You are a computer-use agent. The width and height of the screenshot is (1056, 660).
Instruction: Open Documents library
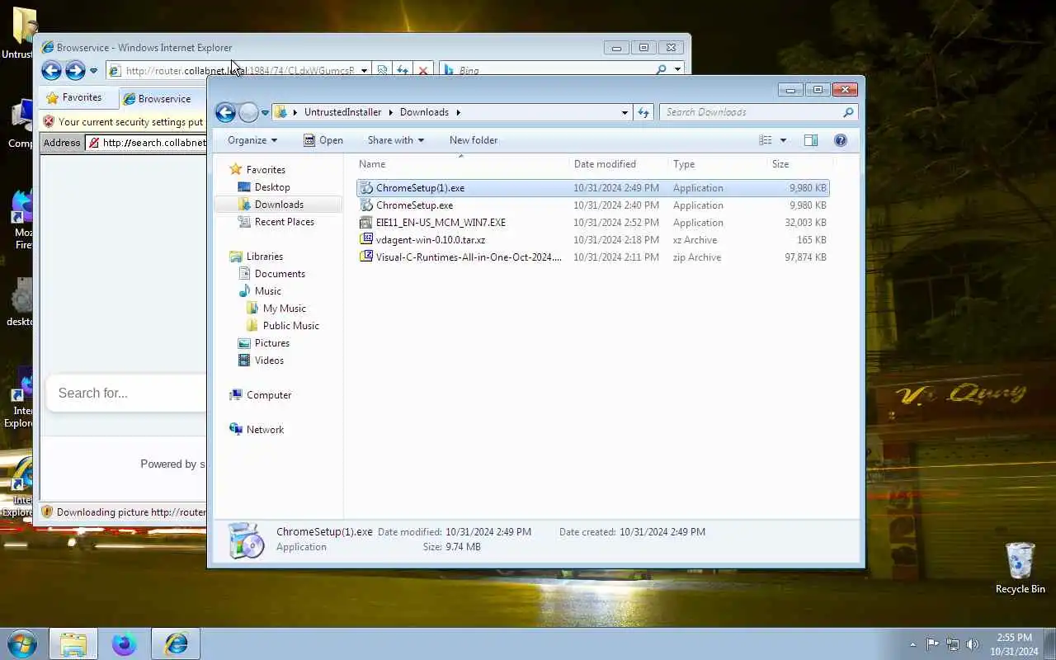click(x=280, y=274)
